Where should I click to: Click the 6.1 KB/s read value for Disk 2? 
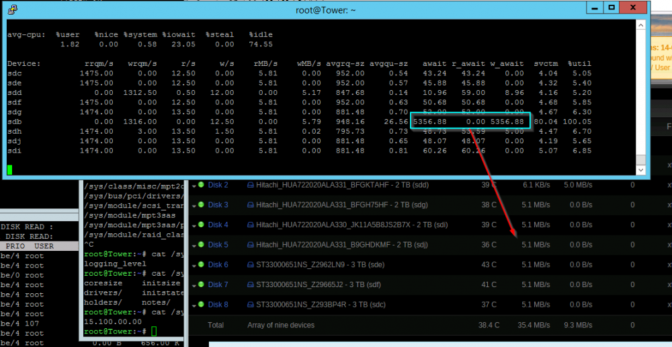[536, 185]
